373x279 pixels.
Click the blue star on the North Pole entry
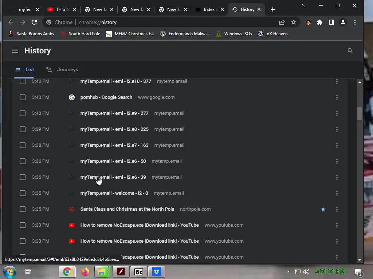tap(323, 209)
